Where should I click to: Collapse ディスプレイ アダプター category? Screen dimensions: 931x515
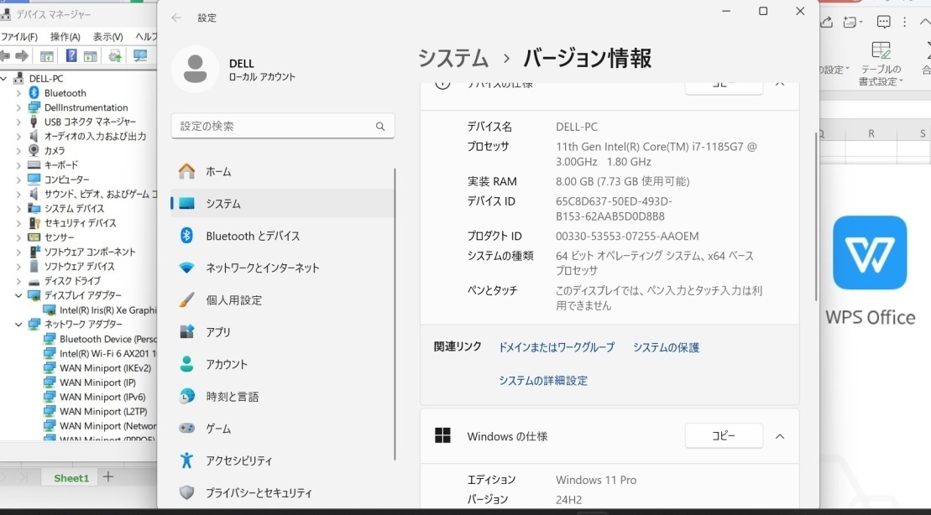click(18, 295)
